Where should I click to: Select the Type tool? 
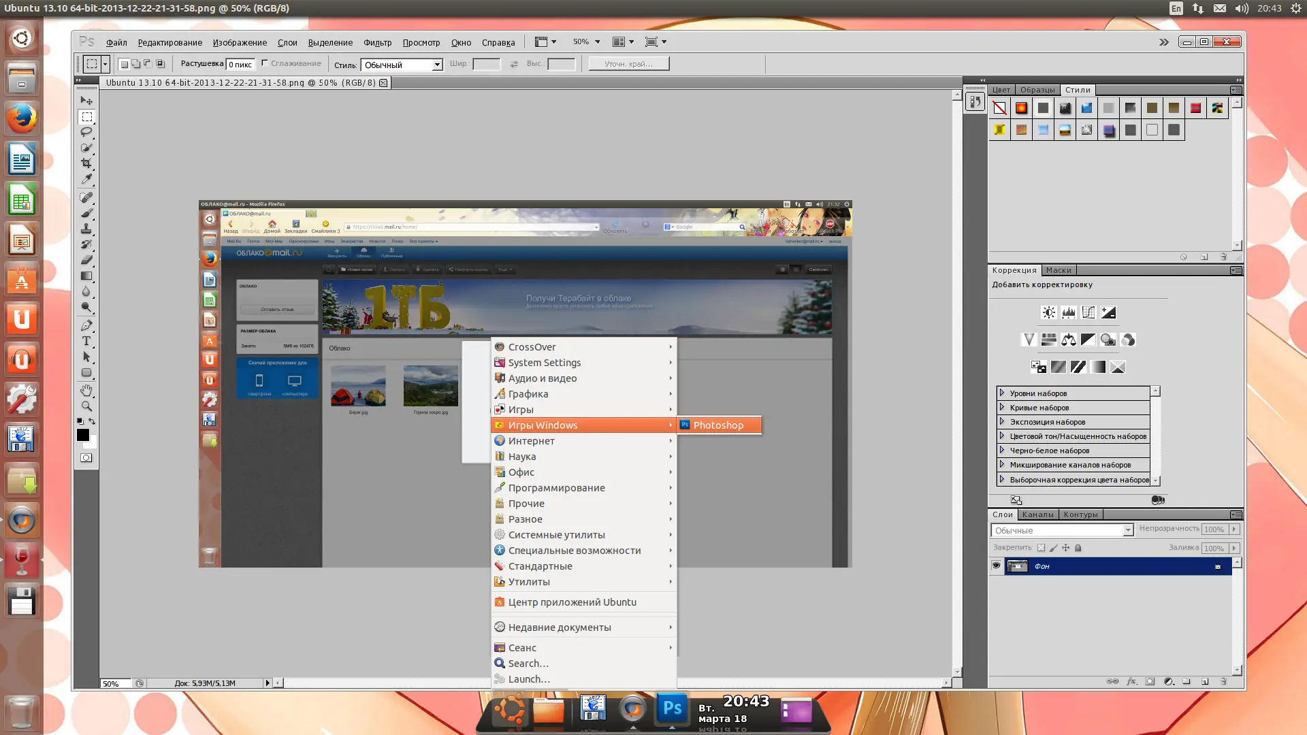(x=86, y=341)
